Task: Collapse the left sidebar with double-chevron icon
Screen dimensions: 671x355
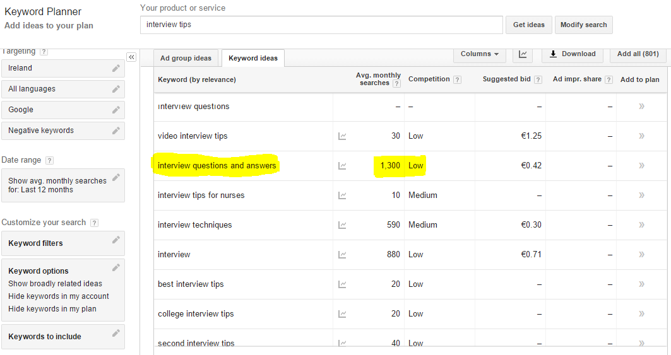Action: tap(131, 57)
